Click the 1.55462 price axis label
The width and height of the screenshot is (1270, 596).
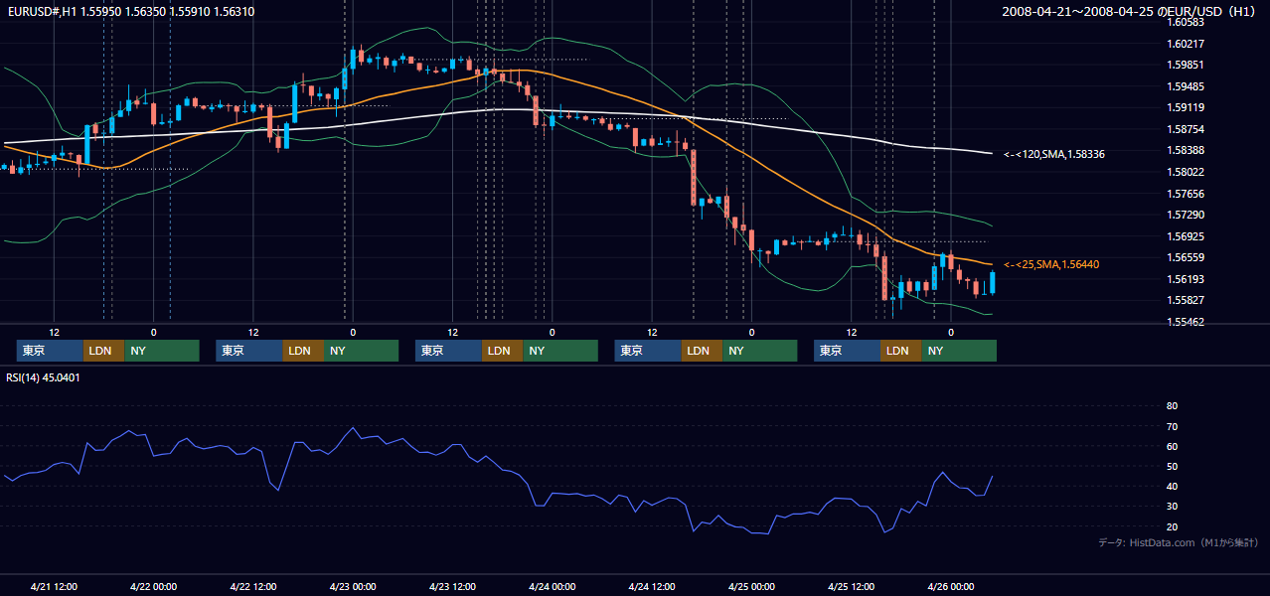pos(1186,322)
